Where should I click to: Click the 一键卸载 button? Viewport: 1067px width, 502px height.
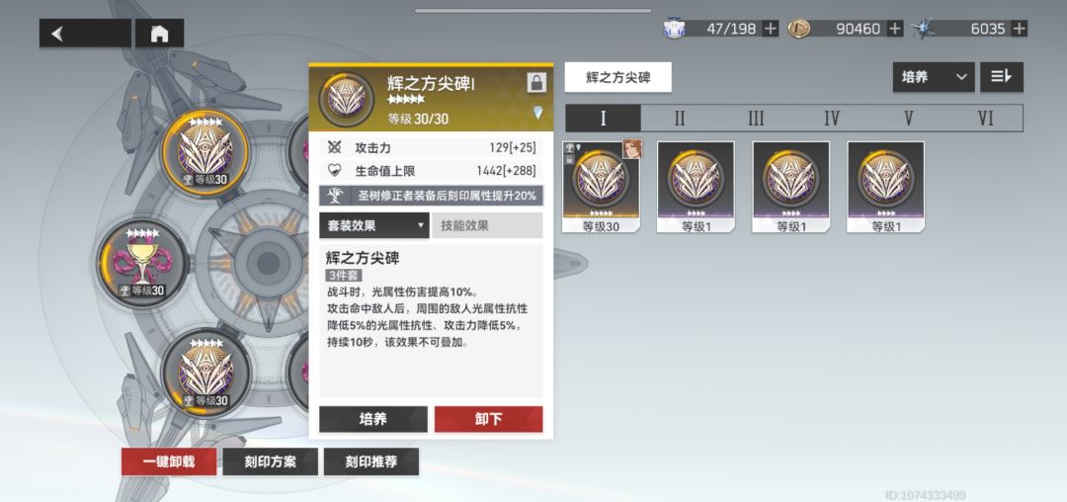coord(169,461)
